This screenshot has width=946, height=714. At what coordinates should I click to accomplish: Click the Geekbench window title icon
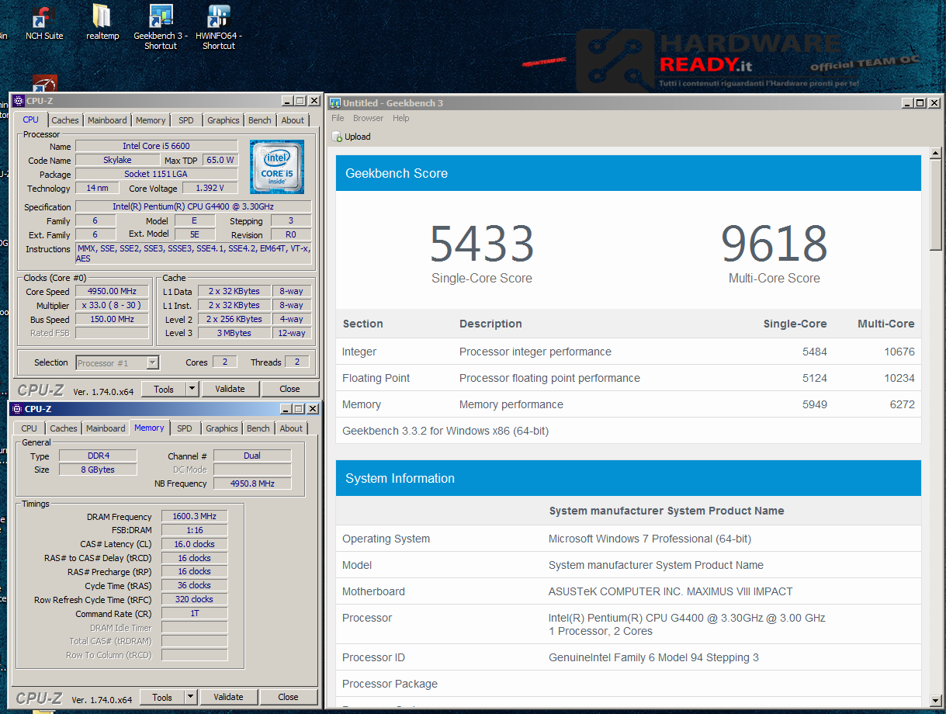[335, 102]
